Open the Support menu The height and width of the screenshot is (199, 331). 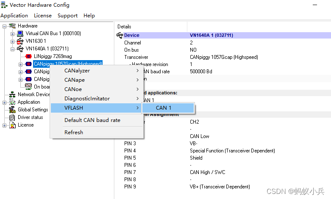click(x=67, y=16)
